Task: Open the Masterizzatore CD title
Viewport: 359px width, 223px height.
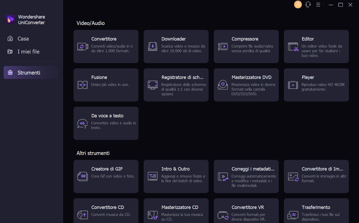Action: (180, 207)
